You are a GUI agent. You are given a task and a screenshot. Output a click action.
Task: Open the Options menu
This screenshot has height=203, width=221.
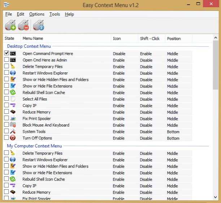(x=37, y=14)
